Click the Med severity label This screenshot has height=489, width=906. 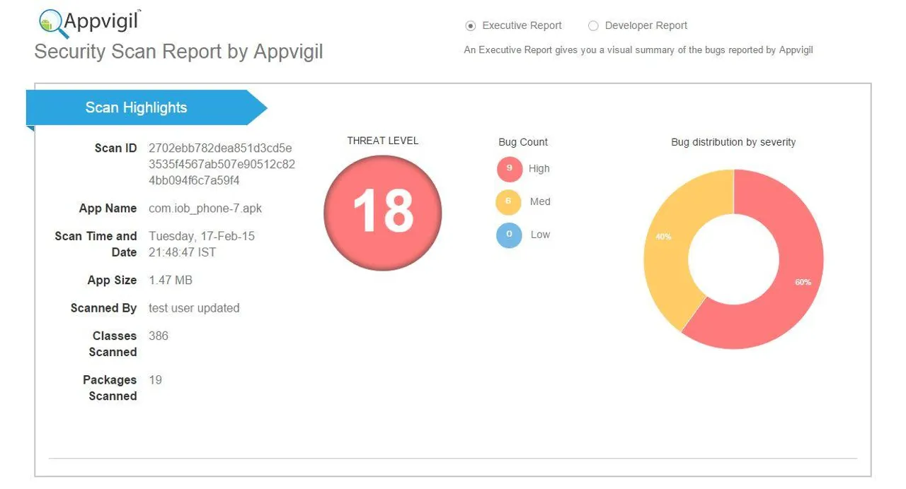540,201
